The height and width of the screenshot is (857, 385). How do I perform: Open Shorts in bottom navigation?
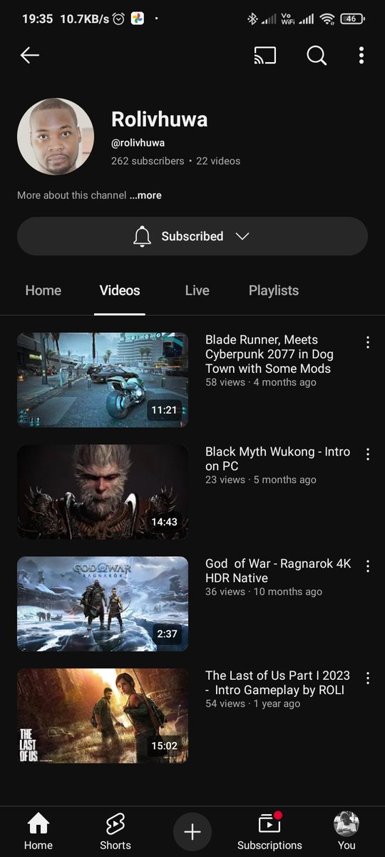coord(115,833)
